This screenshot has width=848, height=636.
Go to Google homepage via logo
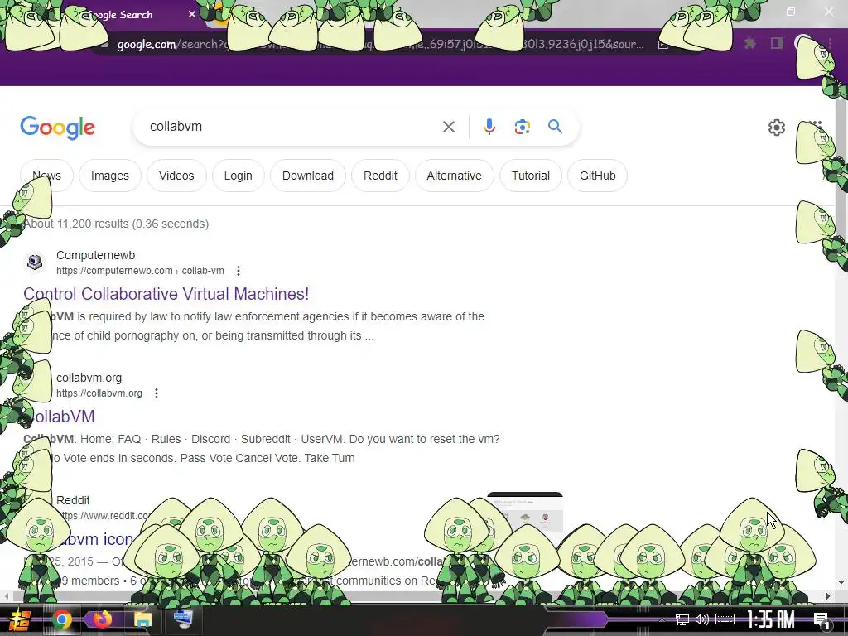pos(58,128)
